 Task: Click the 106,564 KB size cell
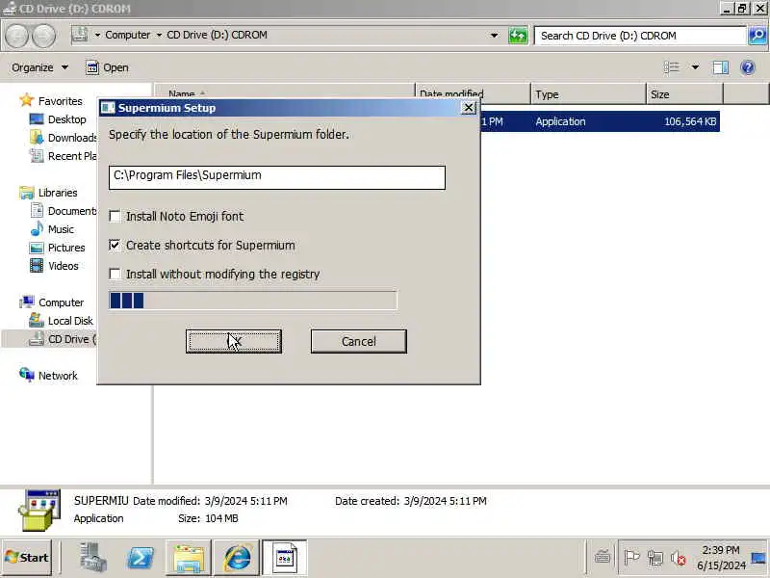(689, 121)
